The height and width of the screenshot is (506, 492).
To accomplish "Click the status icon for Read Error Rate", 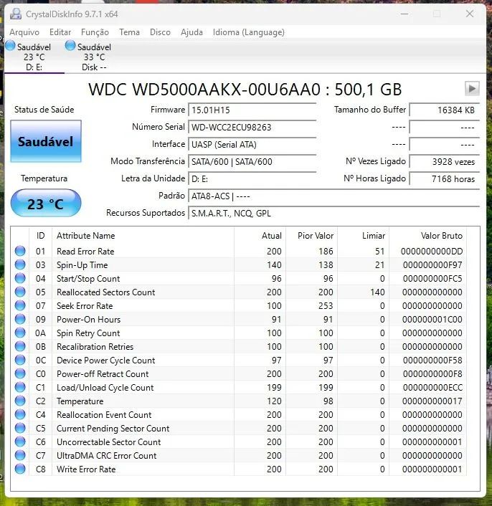I will pyautogui.click(x=20, y=251).
